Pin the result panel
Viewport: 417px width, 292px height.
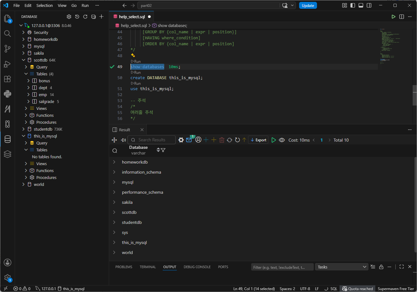(124, 140)
